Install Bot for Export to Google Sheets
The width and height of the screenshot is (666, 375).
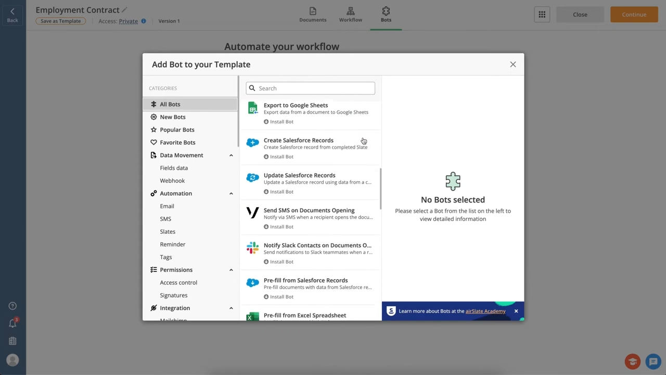point(278,122)
